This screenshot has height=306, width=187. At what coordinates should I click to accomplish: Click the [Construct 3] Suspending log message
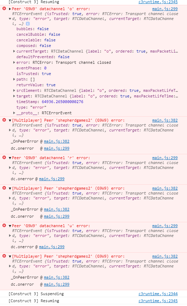(x=36, y=294)
